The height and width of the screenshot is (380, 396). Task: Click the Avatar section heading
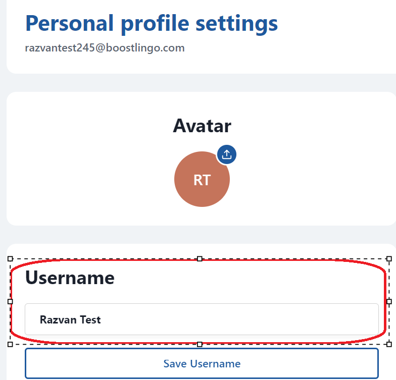[202, 126]
